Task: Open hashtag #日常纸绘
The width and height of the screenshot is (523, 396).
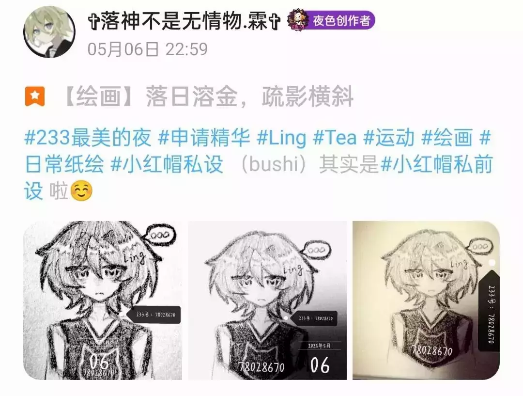Action: pyautogui.click(x=64, y=164)
